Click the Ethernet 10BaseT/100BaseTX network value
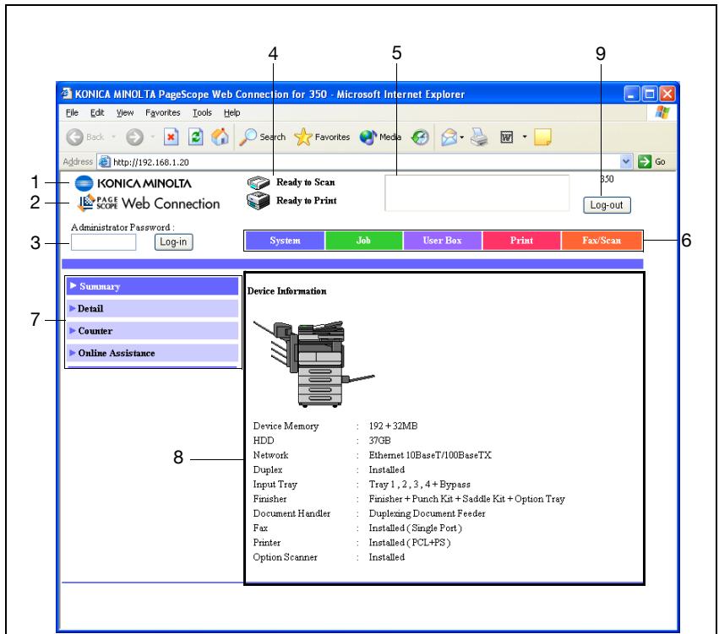This screenshot has height=634, width=719. pyautogui.click(x=430, y=455)
